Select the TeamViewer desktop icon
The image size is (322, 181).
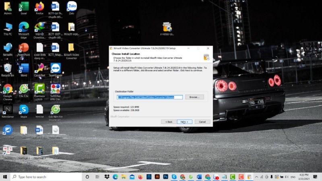tap(56, 68)
